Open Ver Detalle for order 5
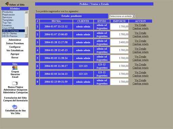 click(141, 56)
